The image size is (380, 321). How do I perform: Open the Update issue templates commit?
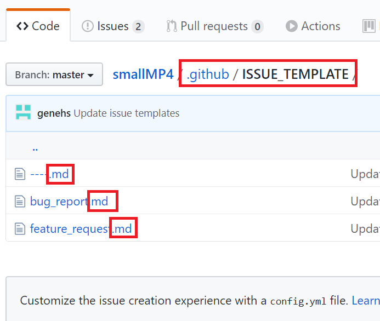(127, 113)
